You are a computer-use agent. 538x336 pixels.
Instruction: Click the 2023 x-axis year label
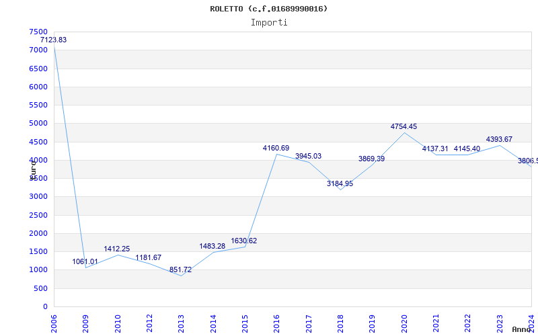pyautogui.click(x=500, y=323)
